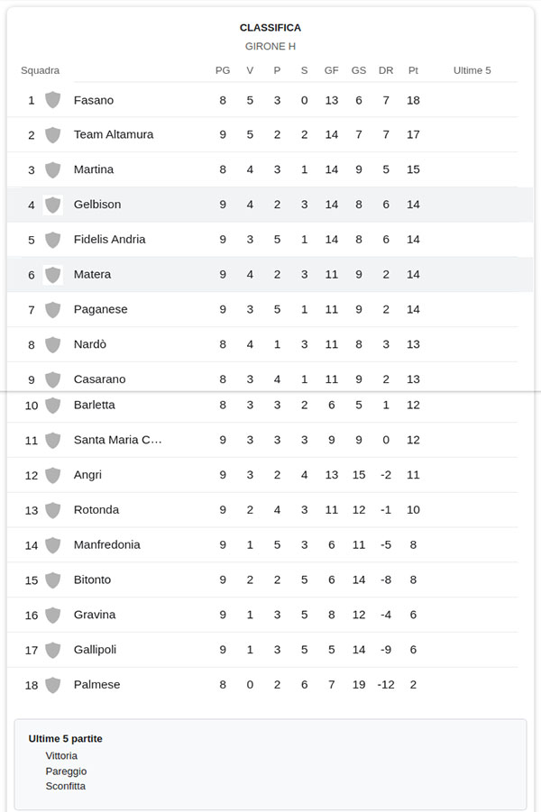Click the Ultime 5 column header
Image resolution: width=541 pixels, height=812 pixels.
[x=472, y=70]
